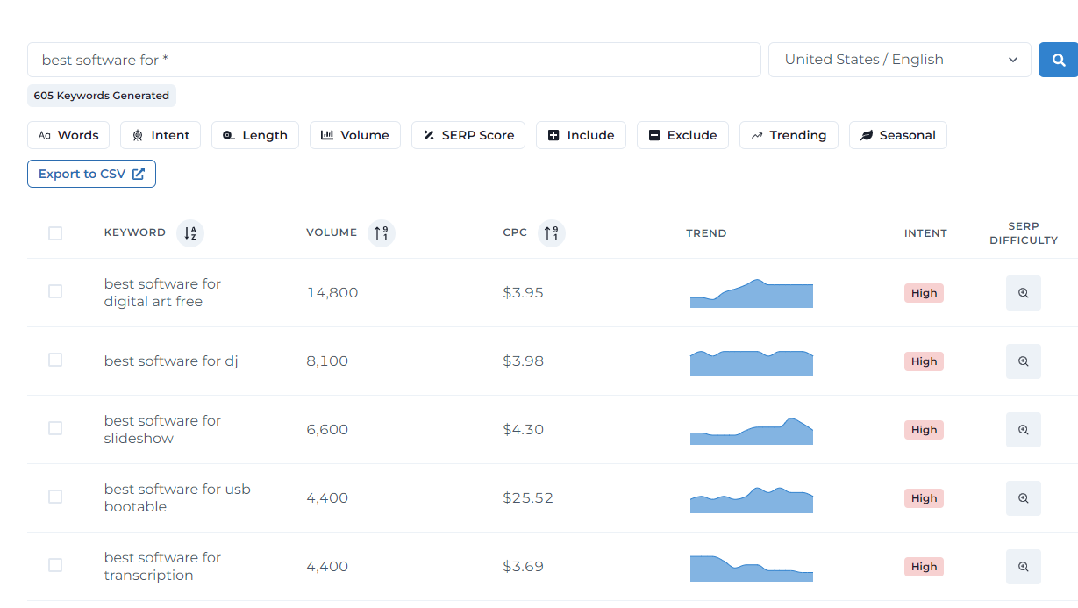This screenshot has width=1078, height=608.
Task: Click the Export to CSV button
Action: pyautogui.click(x=91, y=173)
